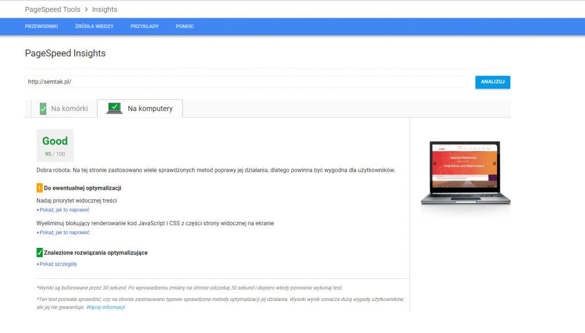This screenshot has width=585, height=333.
Task: Select the Na komputery tab
Action: tap(140, 109)
